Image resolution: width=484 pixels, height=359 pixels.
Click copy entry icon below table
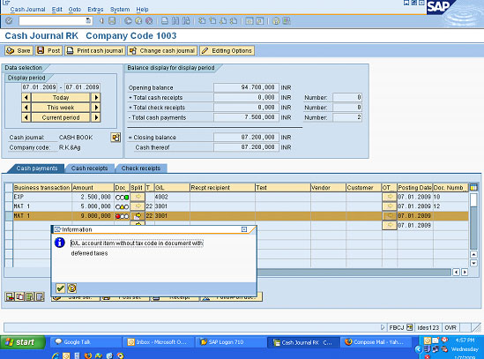click(x=19, y=297)
